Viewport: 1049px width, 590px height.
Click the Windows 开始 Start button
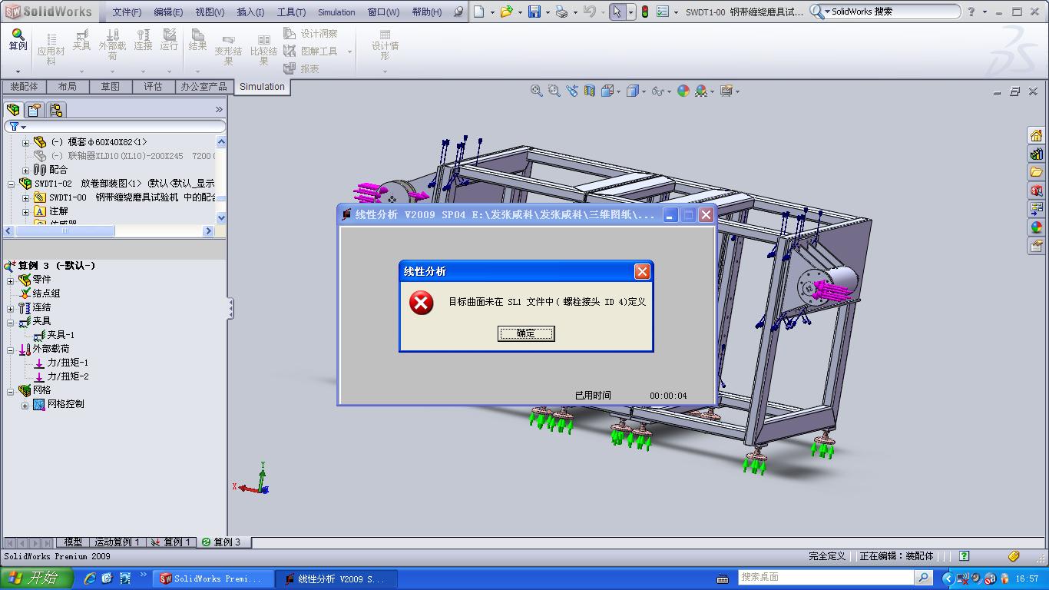point(36,578)
